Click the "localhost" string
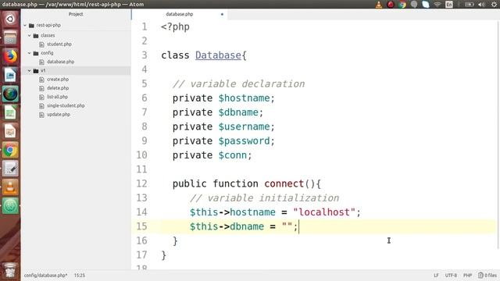This screenshot has height=281, width=500. point(324,212)
